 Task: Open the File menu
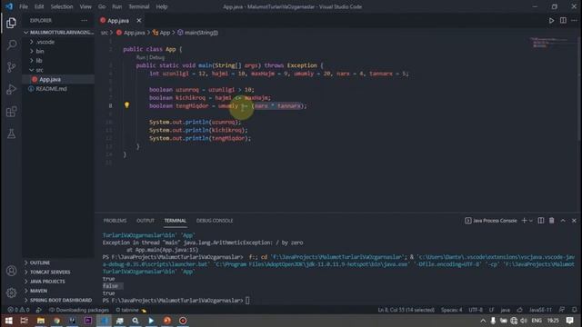24,6
